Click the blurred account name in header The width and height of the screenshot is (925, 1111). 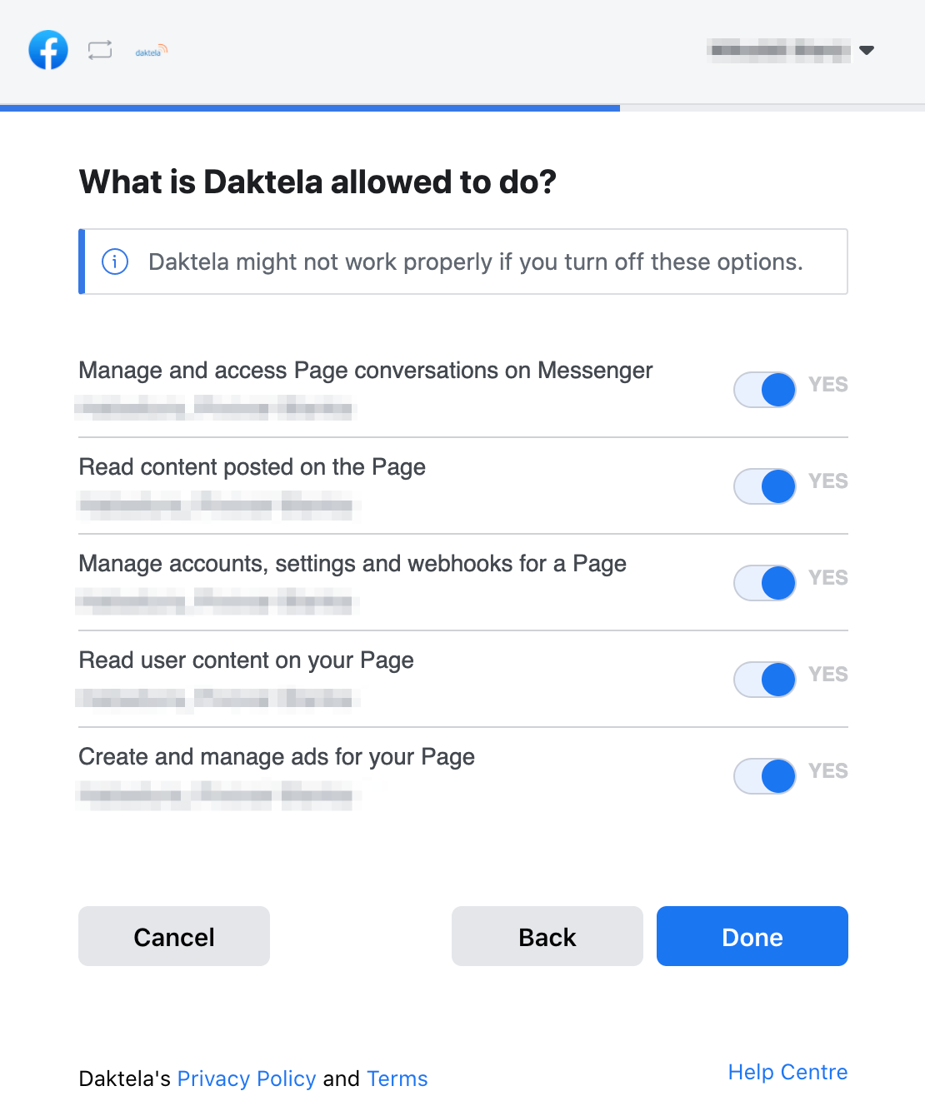778,50
